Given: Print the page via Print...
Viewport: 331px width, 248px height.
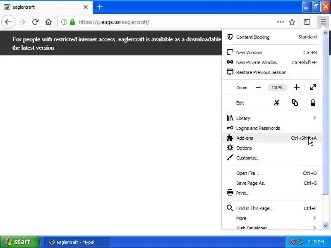Looking at the screenshot, I should point(272,193).
